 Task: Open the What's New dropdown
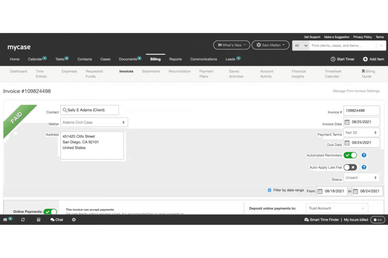tap(232, 45)
